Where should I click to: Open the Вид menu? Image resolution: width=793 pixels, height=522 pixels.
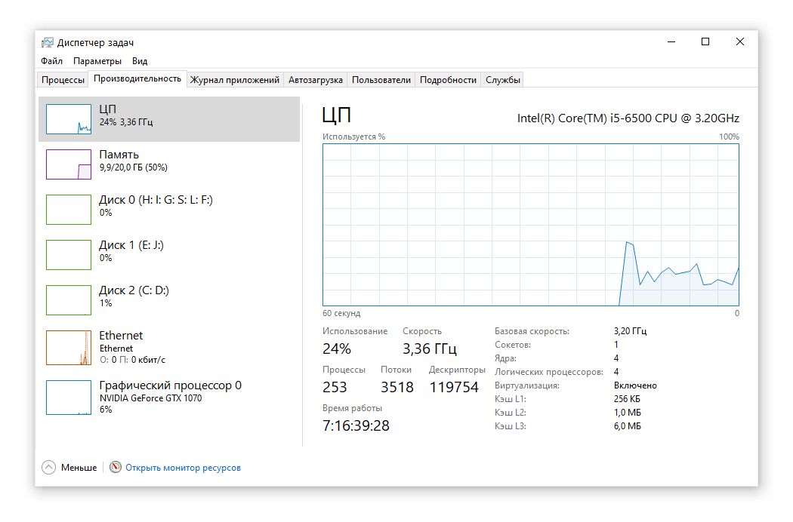pyautogui.click(x=140, y=61)
